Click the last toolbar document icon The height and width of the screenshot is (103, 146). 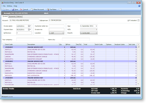pyautogui.click(x=60, y=10)
